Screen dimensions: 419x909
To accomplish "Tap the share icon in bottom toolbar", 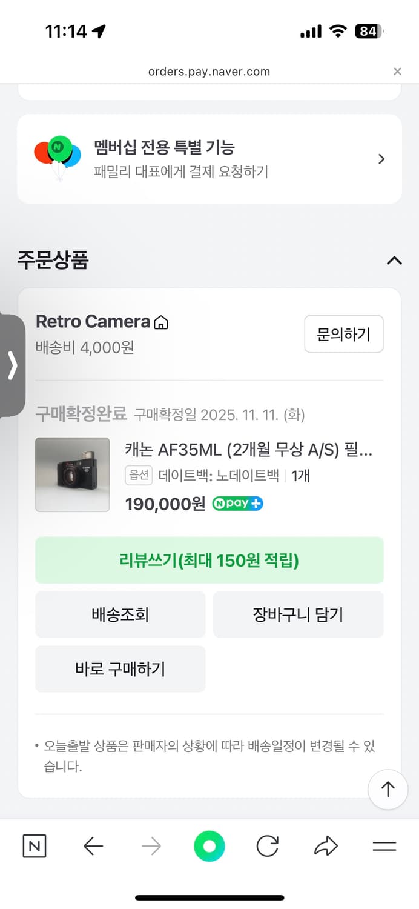I will [325, 847].
